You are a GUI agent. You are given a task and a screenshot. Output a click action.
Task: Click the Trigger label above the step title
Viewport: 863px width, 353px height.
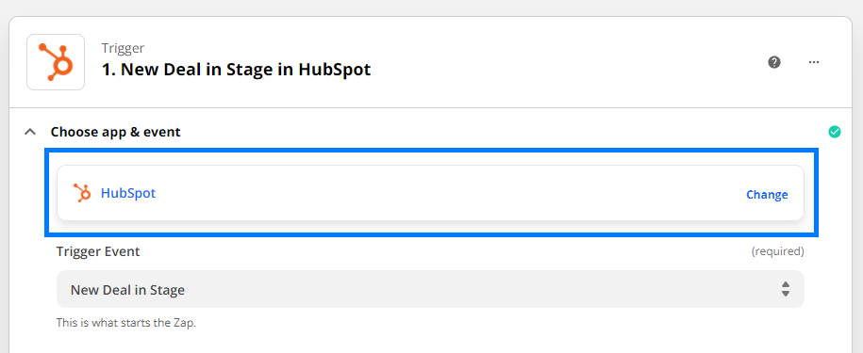point(123,48)
